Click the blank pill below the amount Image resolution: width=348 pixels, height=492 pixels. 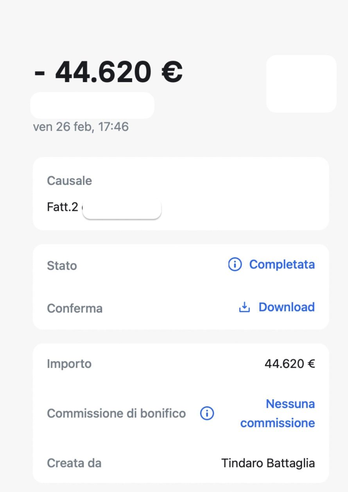(92, 105)
